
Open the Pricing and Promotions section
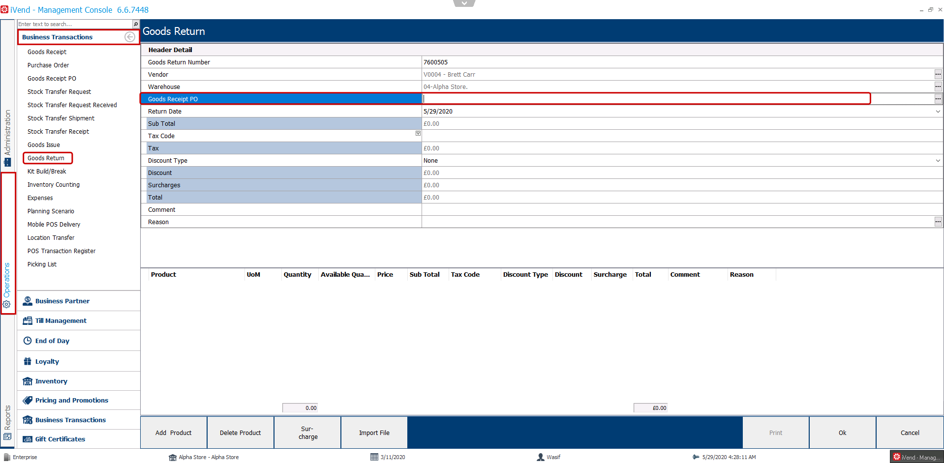tap(79, 400)
